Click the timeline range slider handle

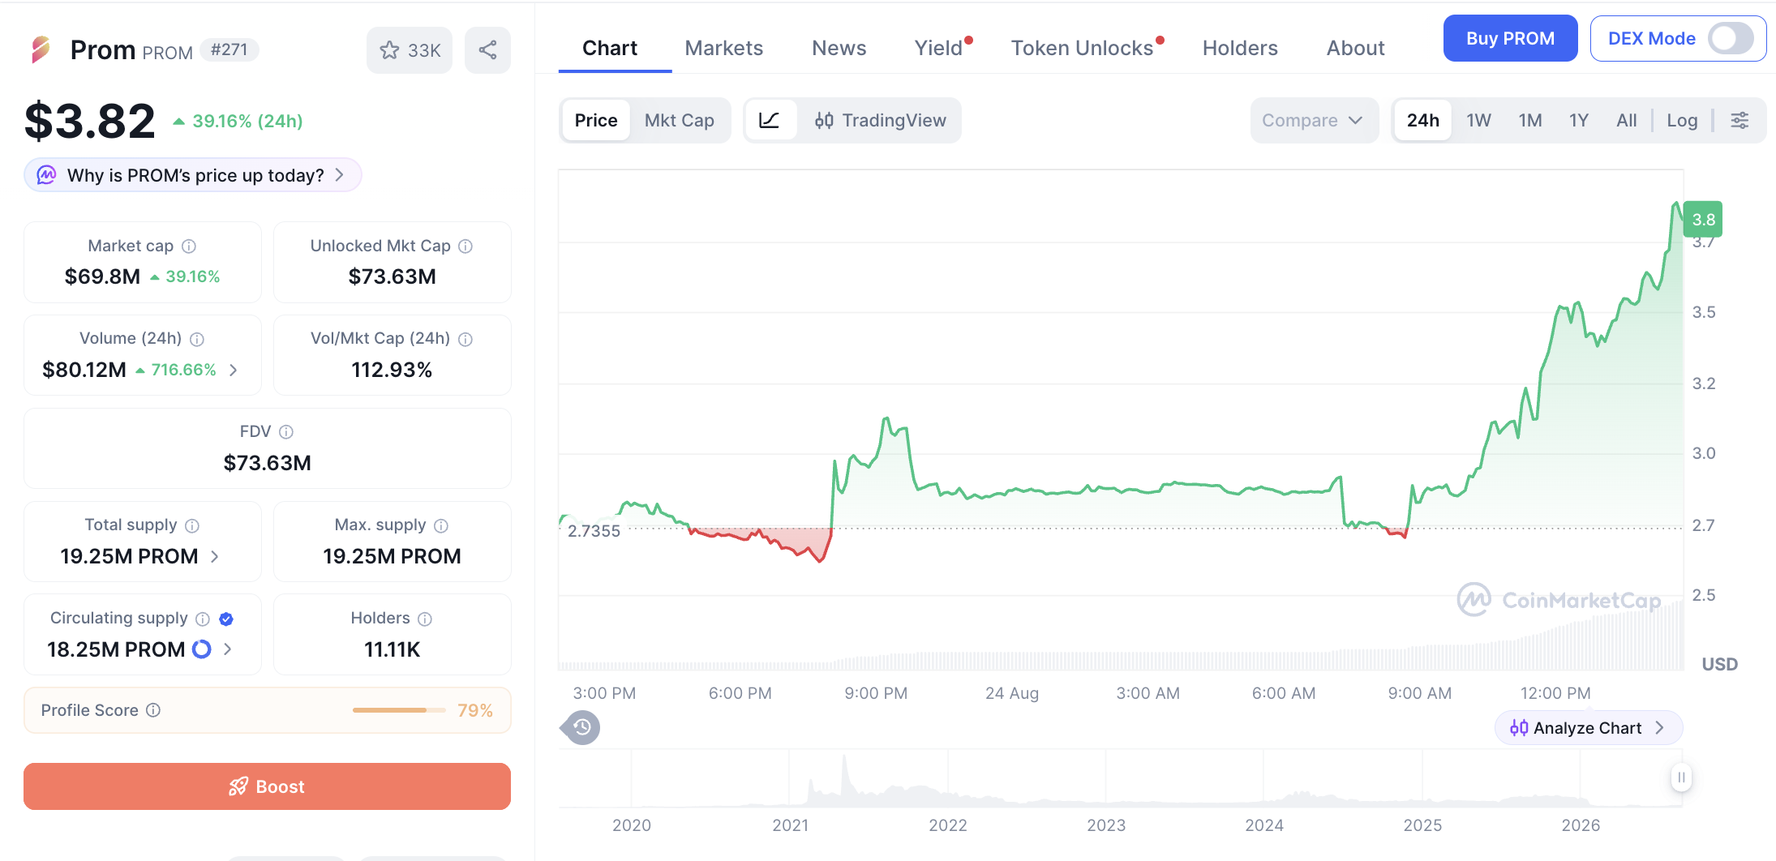pos(1681,777)
